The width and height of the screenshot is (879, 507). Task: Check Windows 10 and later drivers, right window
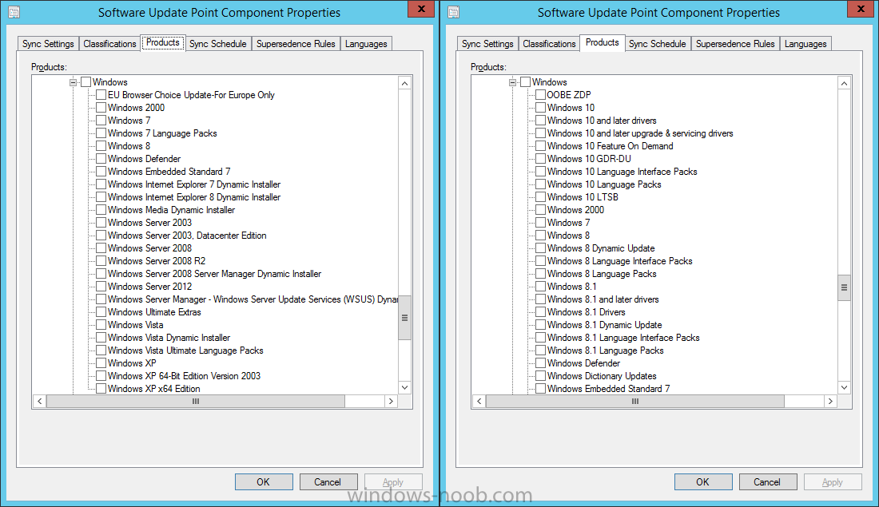tap(540, 121)
